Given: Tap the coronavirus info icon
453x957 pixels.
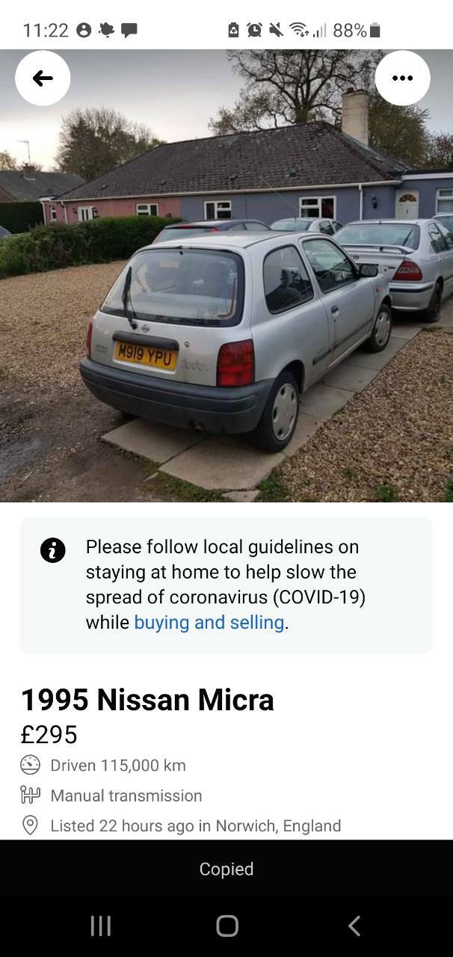Looking at the screenshot, I should point(52,550).
